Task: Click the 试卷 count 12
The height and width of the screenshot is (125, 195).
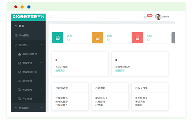Action: coord(68,39)
